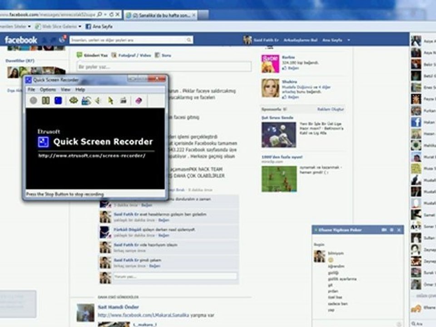This screenshot has height=327, width=436.
Task: Open the facebook.com/LMakaral.Sanalika link
Action: point(143,315)
